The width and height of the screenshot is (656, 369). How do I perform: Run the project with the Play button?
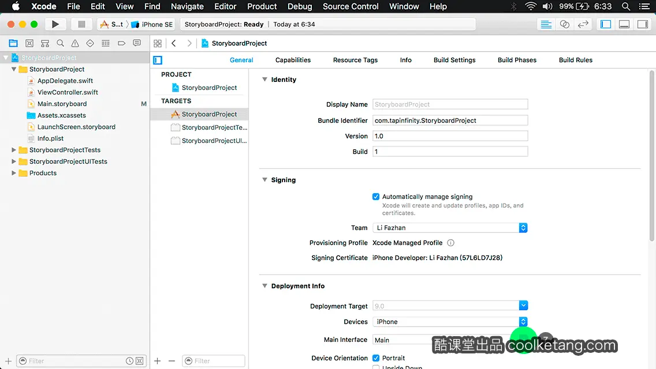55,24
